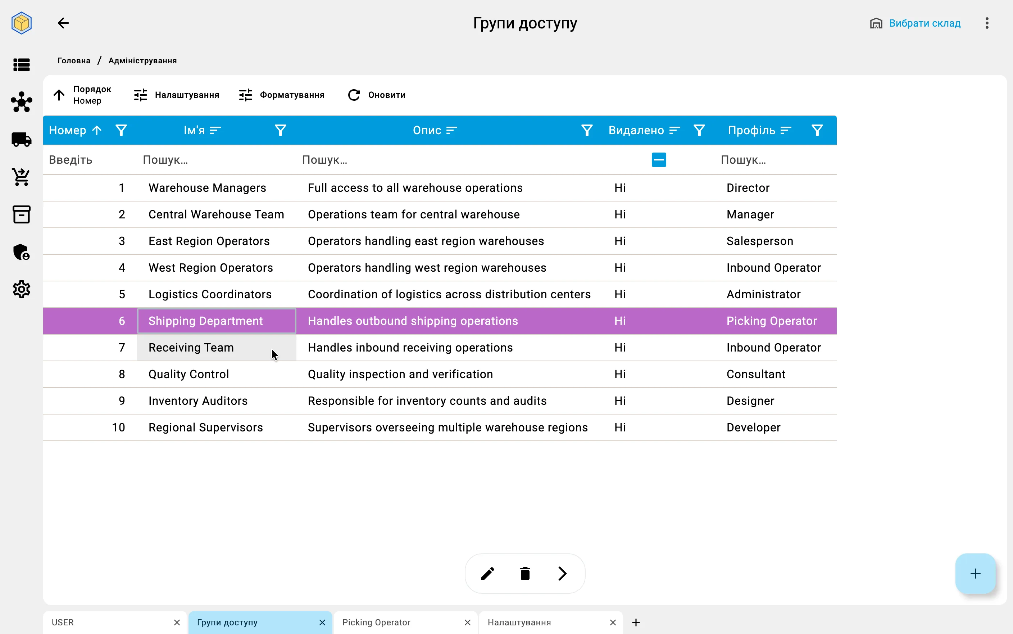This screenshot has height=634, width=1013.
Task: Open filter for Профіль column
Action: (x=817, y=130)
